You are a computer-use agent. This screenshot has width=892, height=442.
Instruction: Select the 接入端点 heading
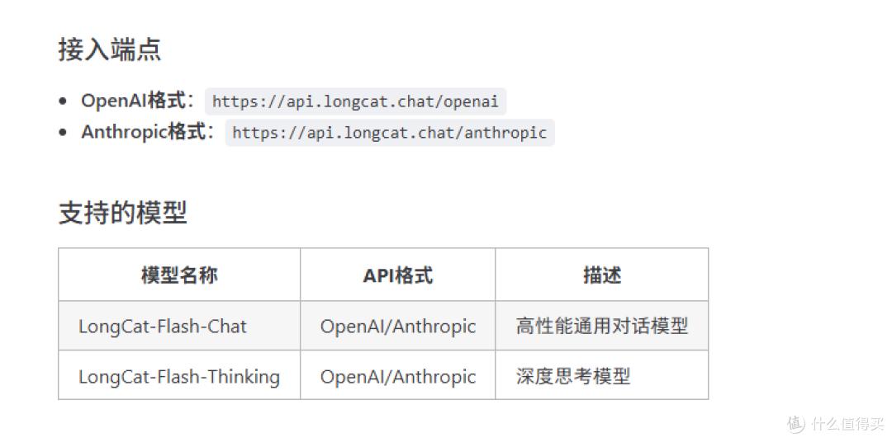coord(109,49)
